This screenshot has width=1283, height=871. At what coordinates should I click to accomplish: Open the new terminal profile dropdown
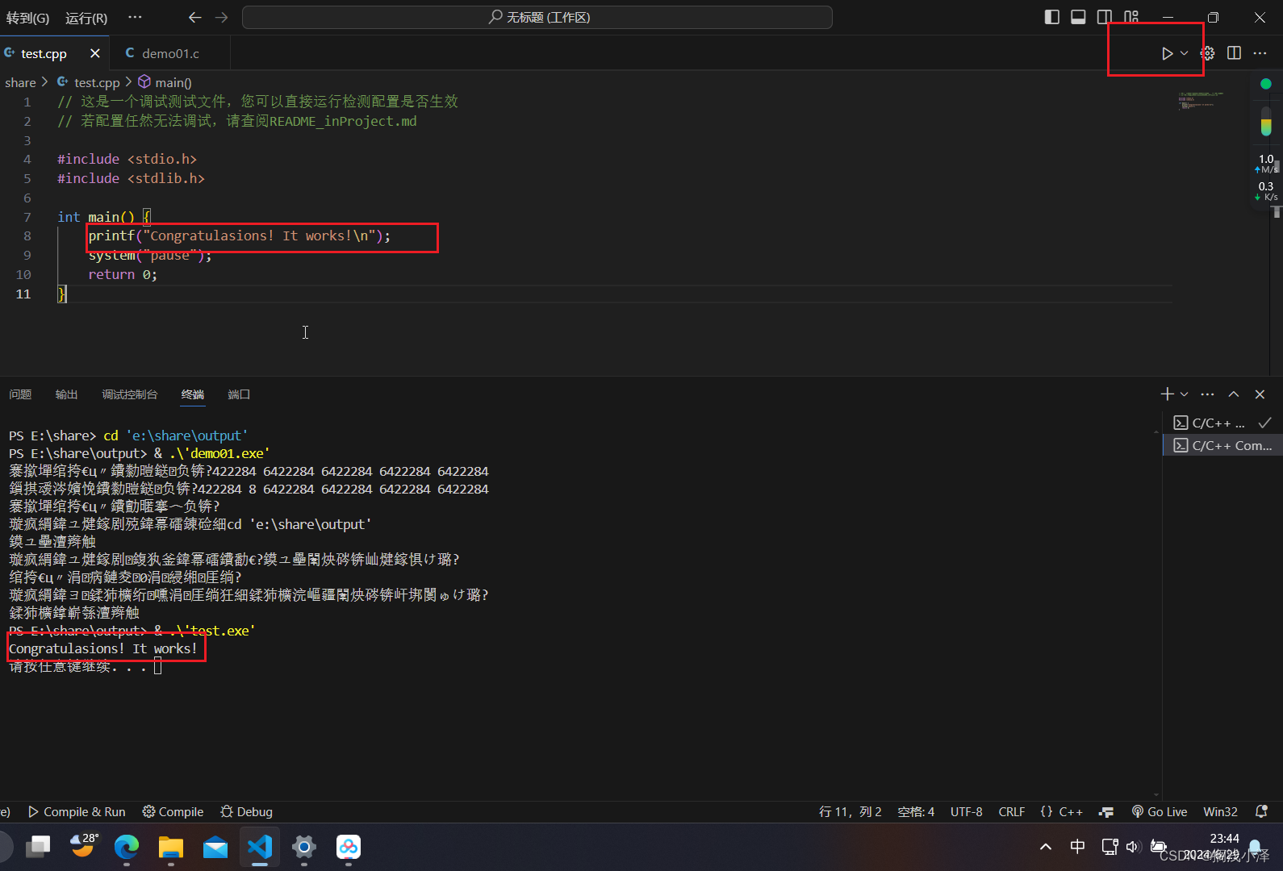[1184, 394]
